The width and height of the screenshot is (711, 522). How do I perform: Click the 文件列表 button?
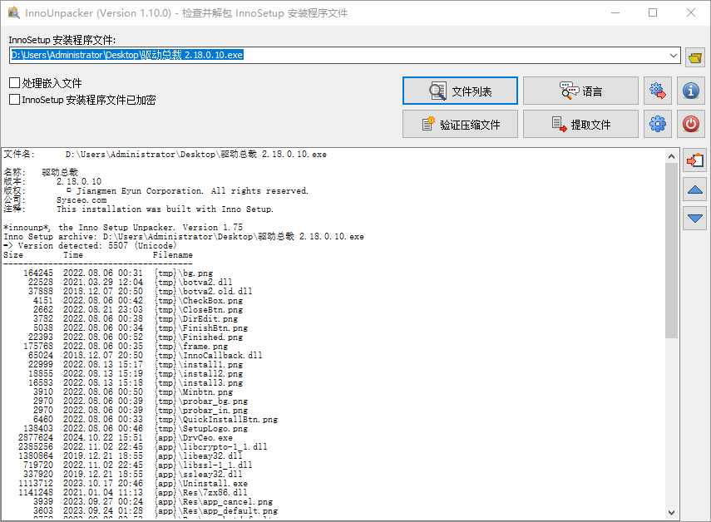pyautogui.click(x=460, y=91)
